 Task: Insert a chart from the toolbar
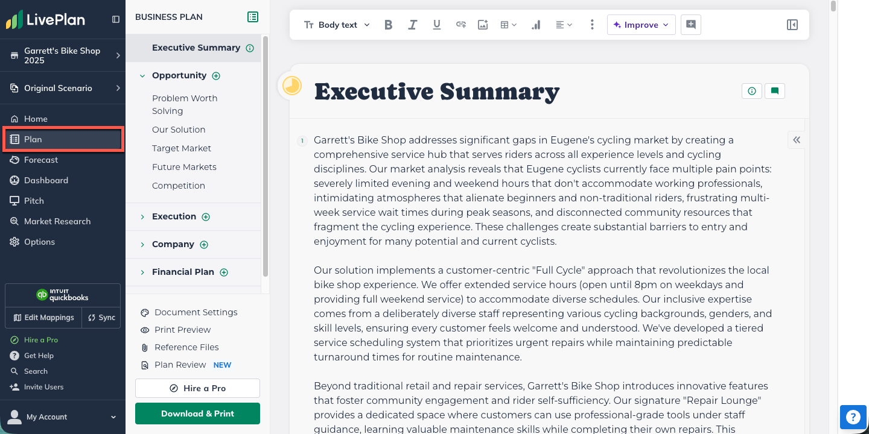point(536,25)
